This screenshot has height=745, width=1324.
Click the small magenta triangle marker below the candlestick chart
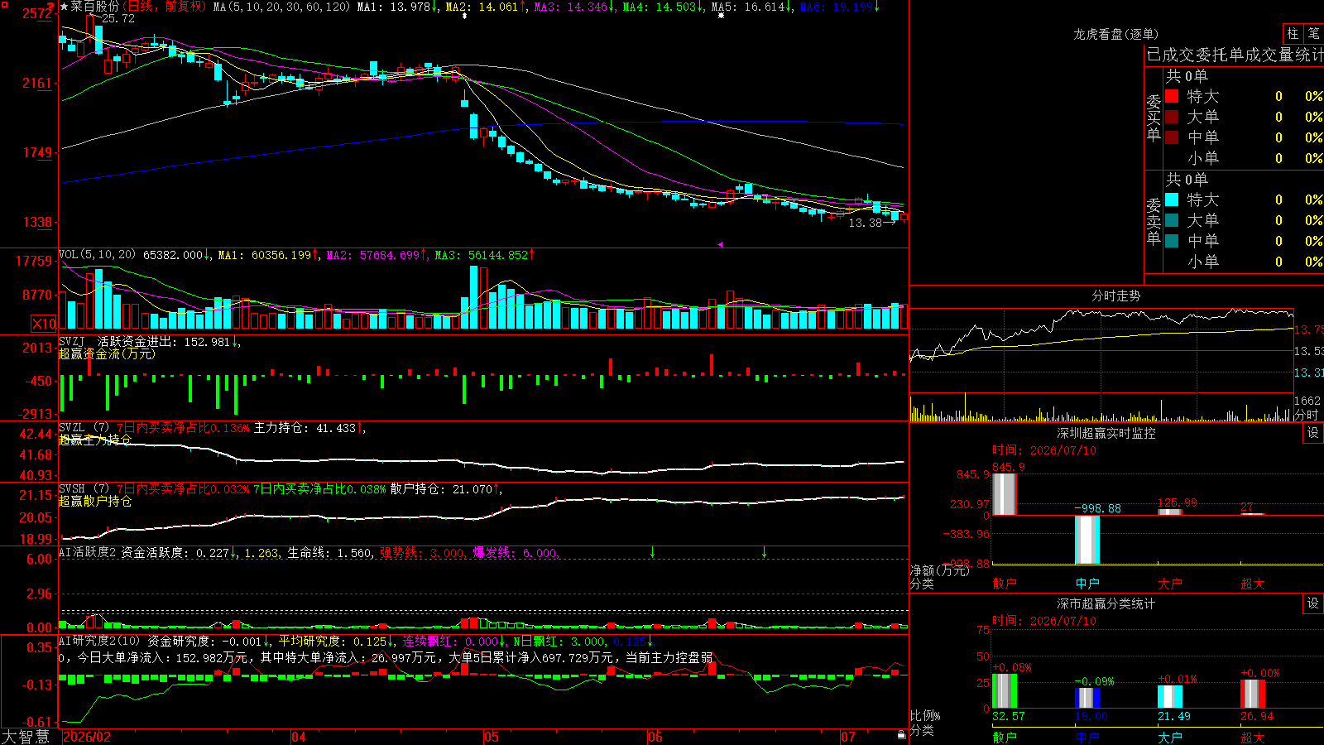point(720,244)
